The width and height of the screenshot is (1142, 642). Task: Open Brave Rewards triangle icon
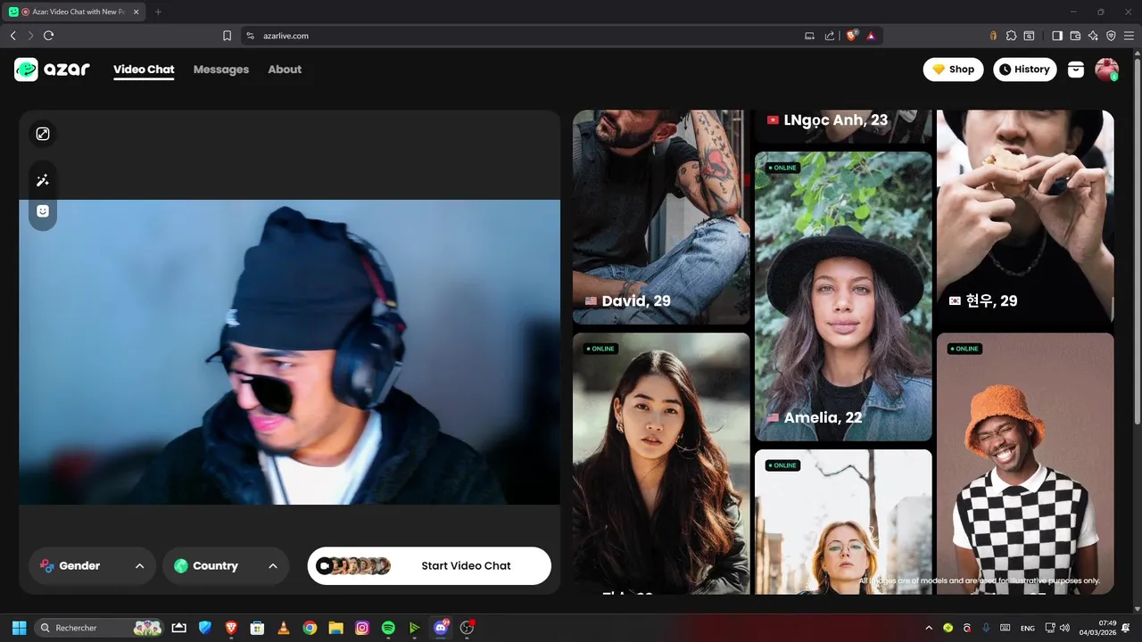(x=871, y=36)
